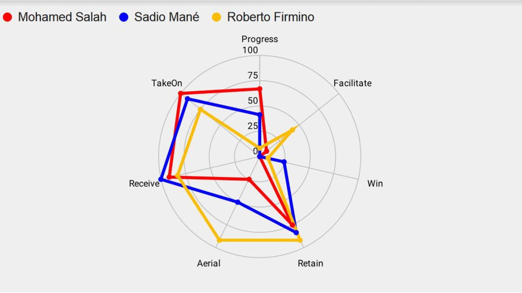Screen dimensions: 522x293
Task: Select the Progress axis label
Action: tap(260, 39)
